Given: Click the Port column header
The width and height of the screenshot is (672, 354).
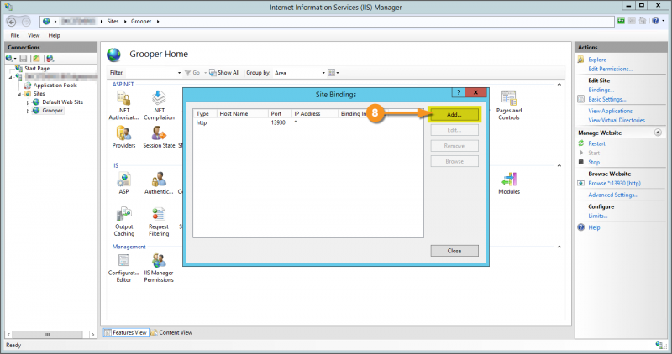Looking at the screenshot, I should (x=280, y=113).
